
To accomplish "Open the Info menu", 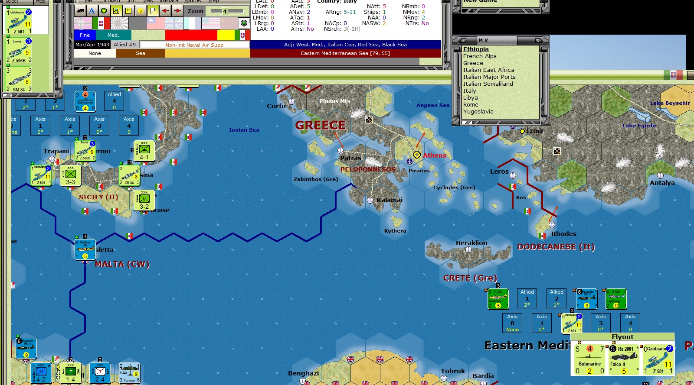I will [x=131, y=1].
